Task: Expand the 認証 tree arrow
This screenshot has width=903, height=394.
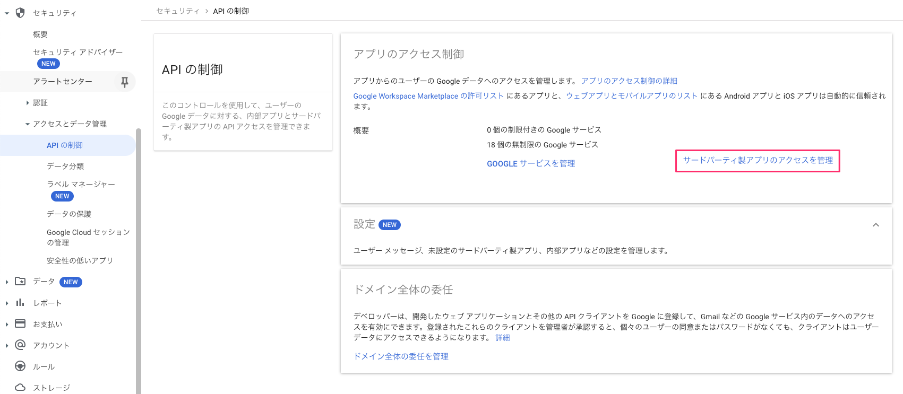Action: [28, 103]
